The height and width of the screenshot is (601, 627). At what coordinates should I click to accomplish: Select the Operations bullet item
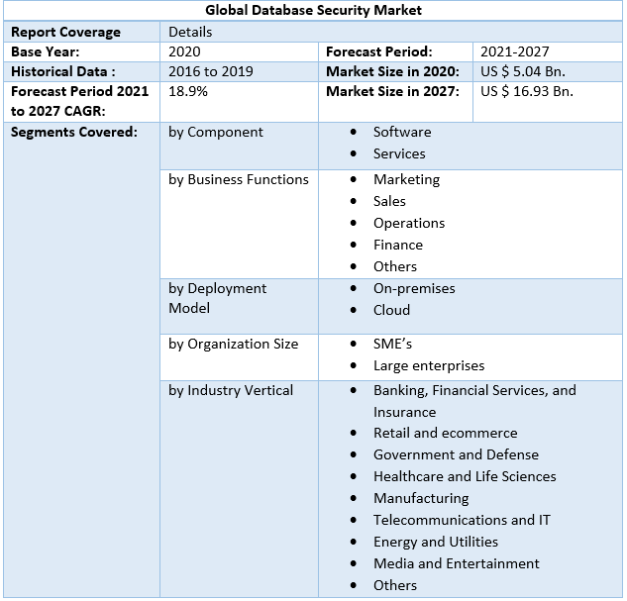click(x=409, y=223)
